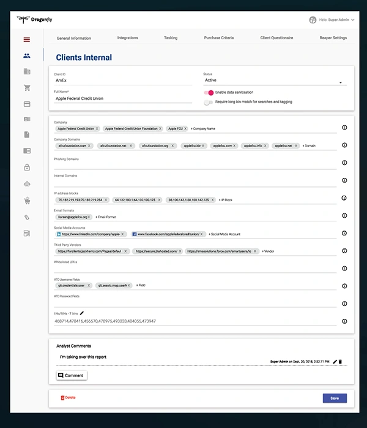Remove the applefcu.com domain chip

pyautogui.click(x=234, y=146)
